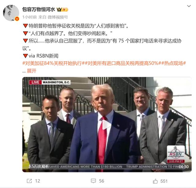Click the 1小时前 post timestamp

click(x=29, y=17)
